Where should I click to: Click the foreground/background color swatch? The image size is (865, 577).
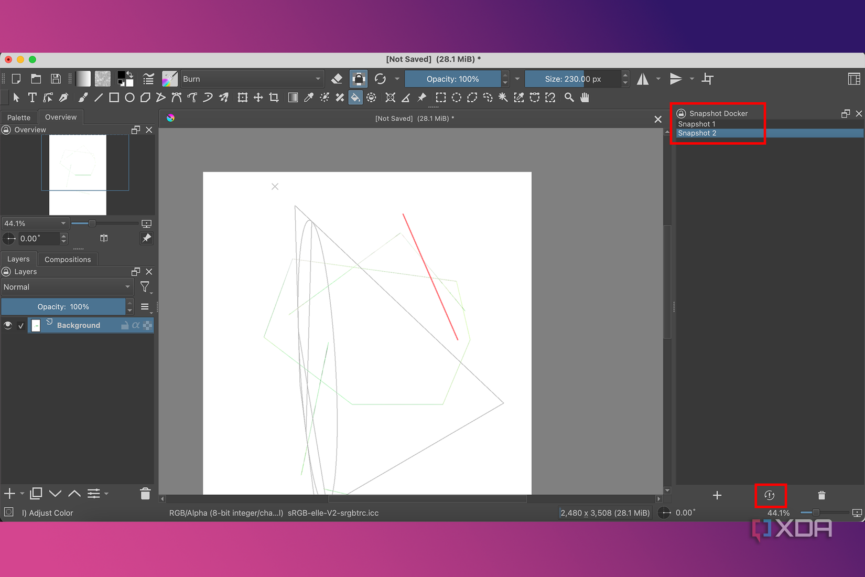click(125, 79)
